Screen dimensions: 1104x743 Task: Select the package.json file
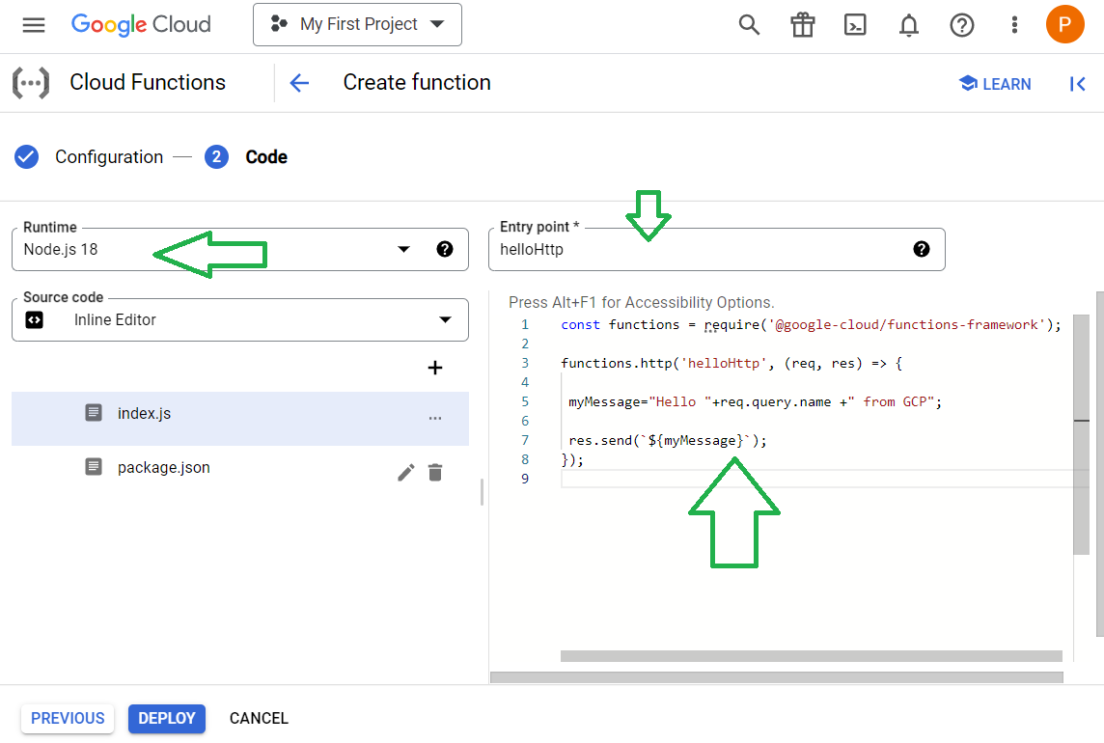[240, 468]
